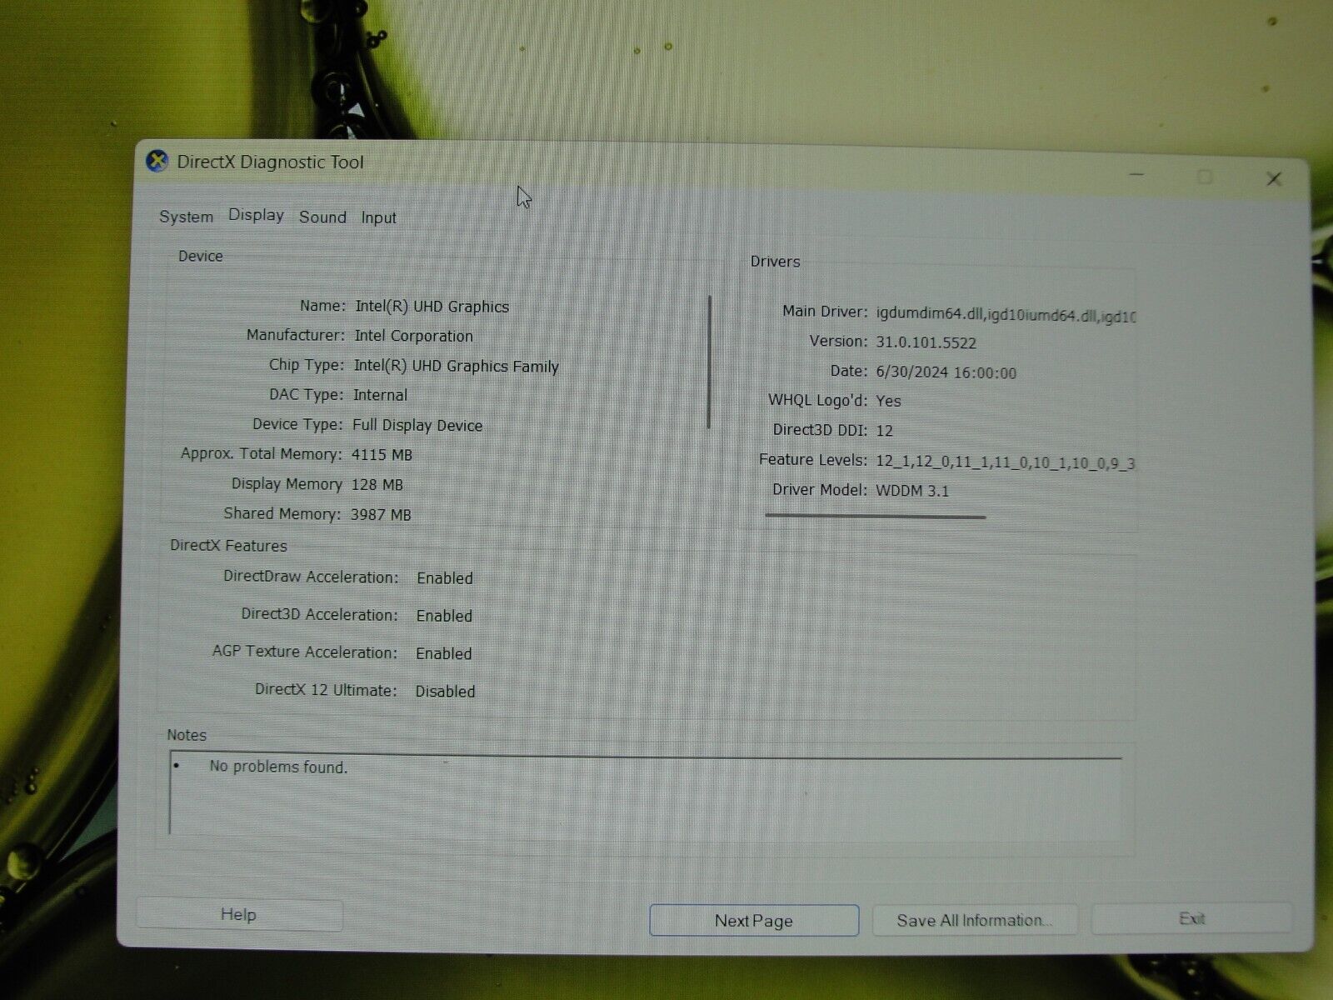Minimize the DirectX Diagnostic Tool window

coord(1136,175)
